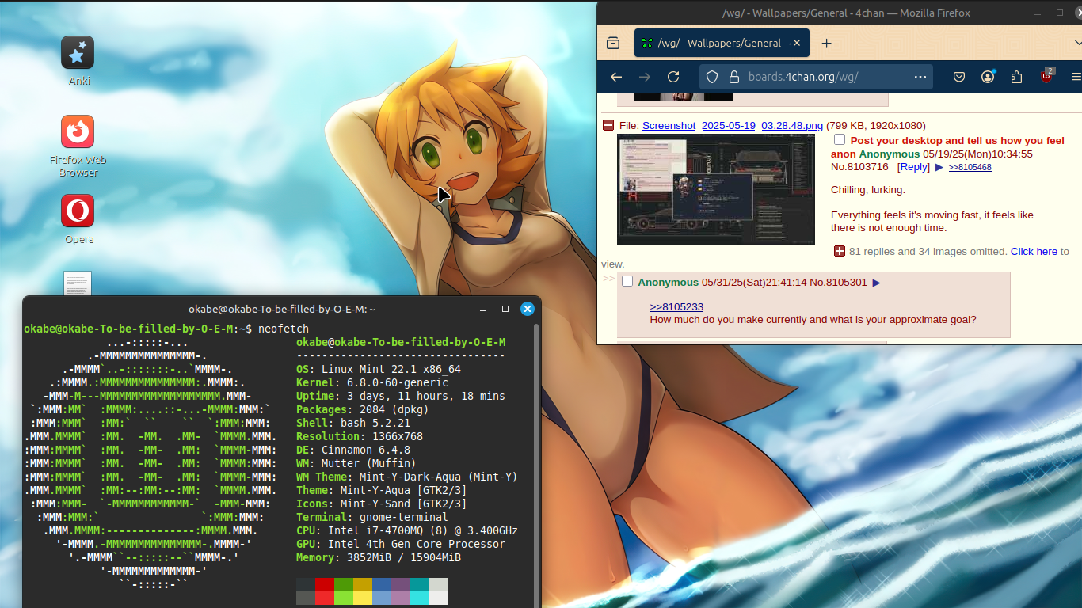Go back to previous page in Firefox
The height and width of the screenshot is (608, 1082).
[616, 77]
